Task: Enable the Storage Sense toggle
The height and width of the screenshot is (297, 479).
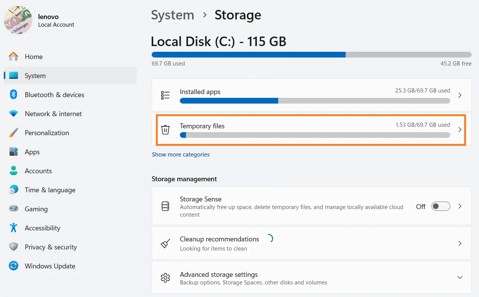Action: tap(440, 206)
